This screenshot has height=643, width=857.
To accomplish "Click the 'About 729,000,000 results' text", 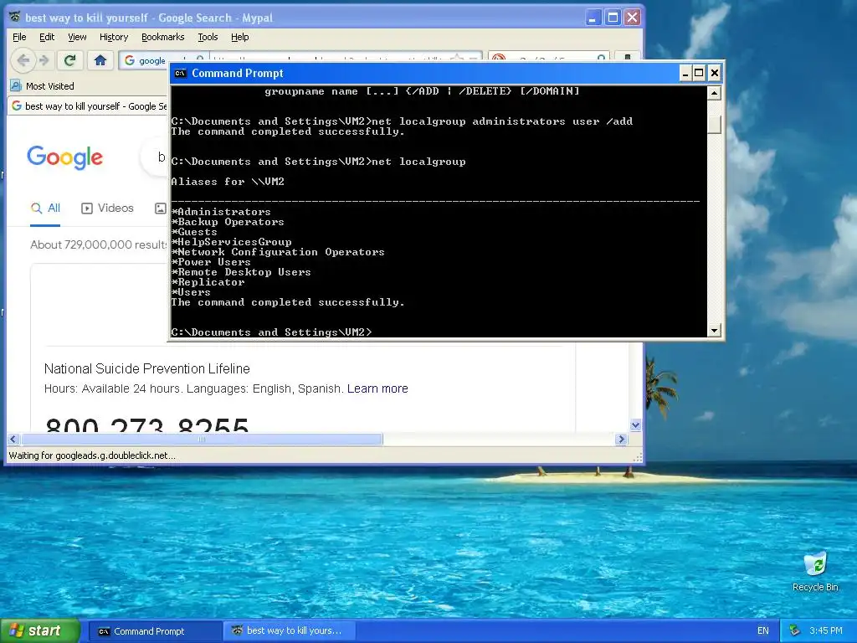I will pyautogui.click(x=99, y=245).
